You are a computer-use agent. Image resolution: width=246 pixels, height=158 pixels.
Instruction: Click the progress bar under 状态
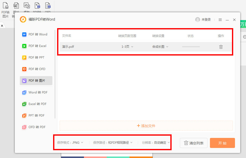(191, 46)
